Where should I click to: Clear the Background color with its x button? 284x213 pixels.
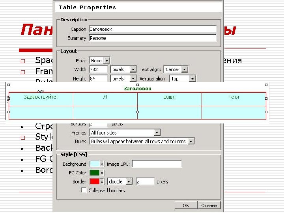click(102, 164)
